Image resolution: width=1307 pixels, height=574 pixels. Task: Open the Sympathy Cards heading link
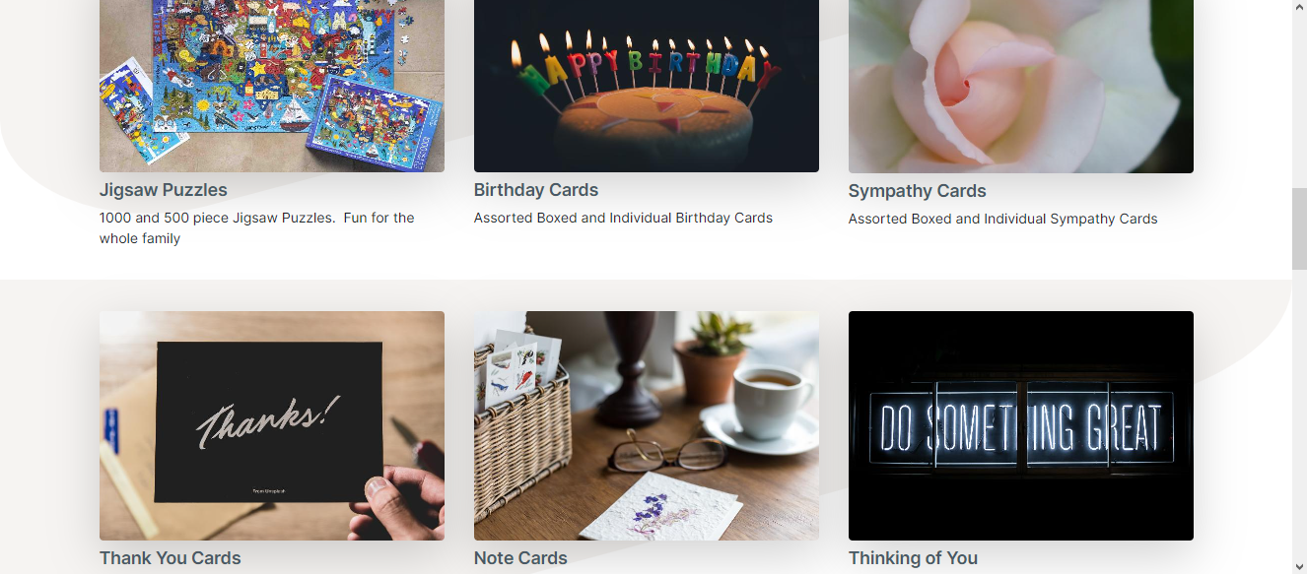click(918, 191)
